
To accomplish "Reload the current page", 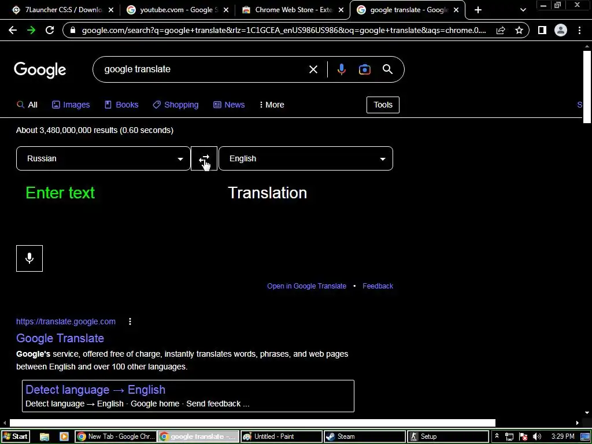I will [50, 30].
